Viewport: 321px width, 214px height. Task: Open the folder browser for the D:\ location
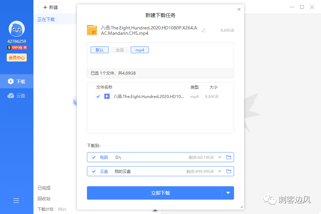[229, 157]
